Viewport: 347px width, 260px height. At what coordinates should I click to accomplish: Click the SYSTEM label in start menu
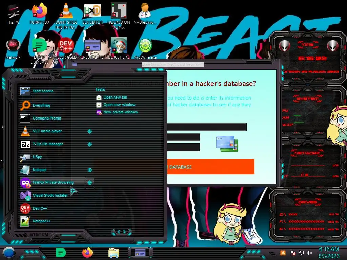pyautogui.click(x=39, y=234)
